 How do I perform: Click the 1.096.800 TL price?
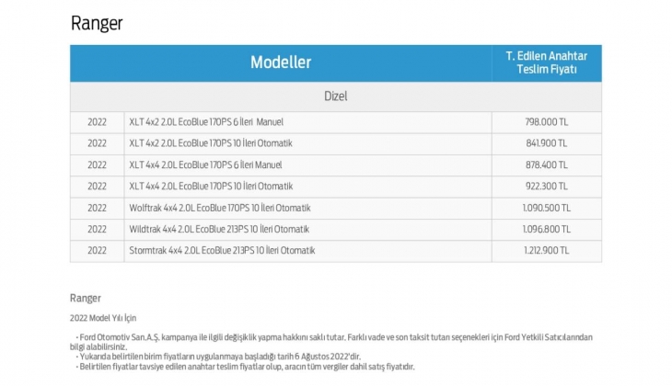click(x=547, y=229)
